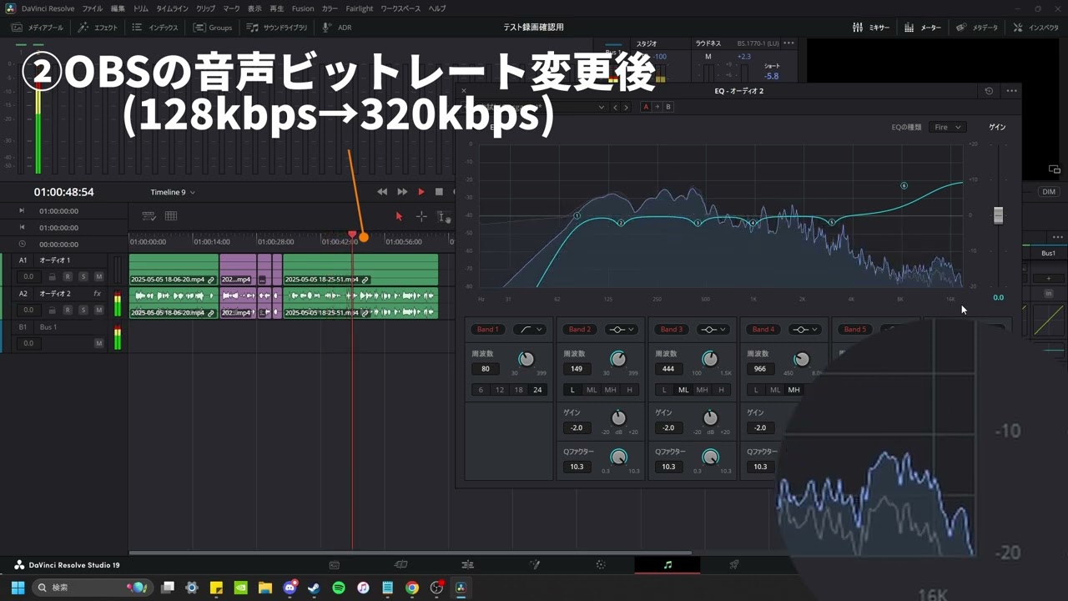
Task: Select the red arrow pointer tool
Action: (399, 216)
